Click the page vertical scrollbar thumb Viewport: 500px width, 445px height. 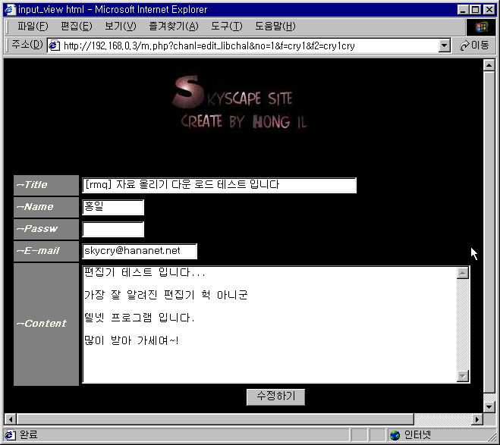point(489,232)
